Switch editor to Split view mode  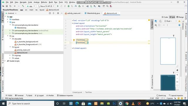click(172, 17)
